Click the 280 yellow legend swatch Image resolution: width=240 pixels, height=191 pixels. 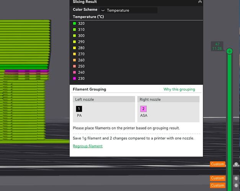75,48
